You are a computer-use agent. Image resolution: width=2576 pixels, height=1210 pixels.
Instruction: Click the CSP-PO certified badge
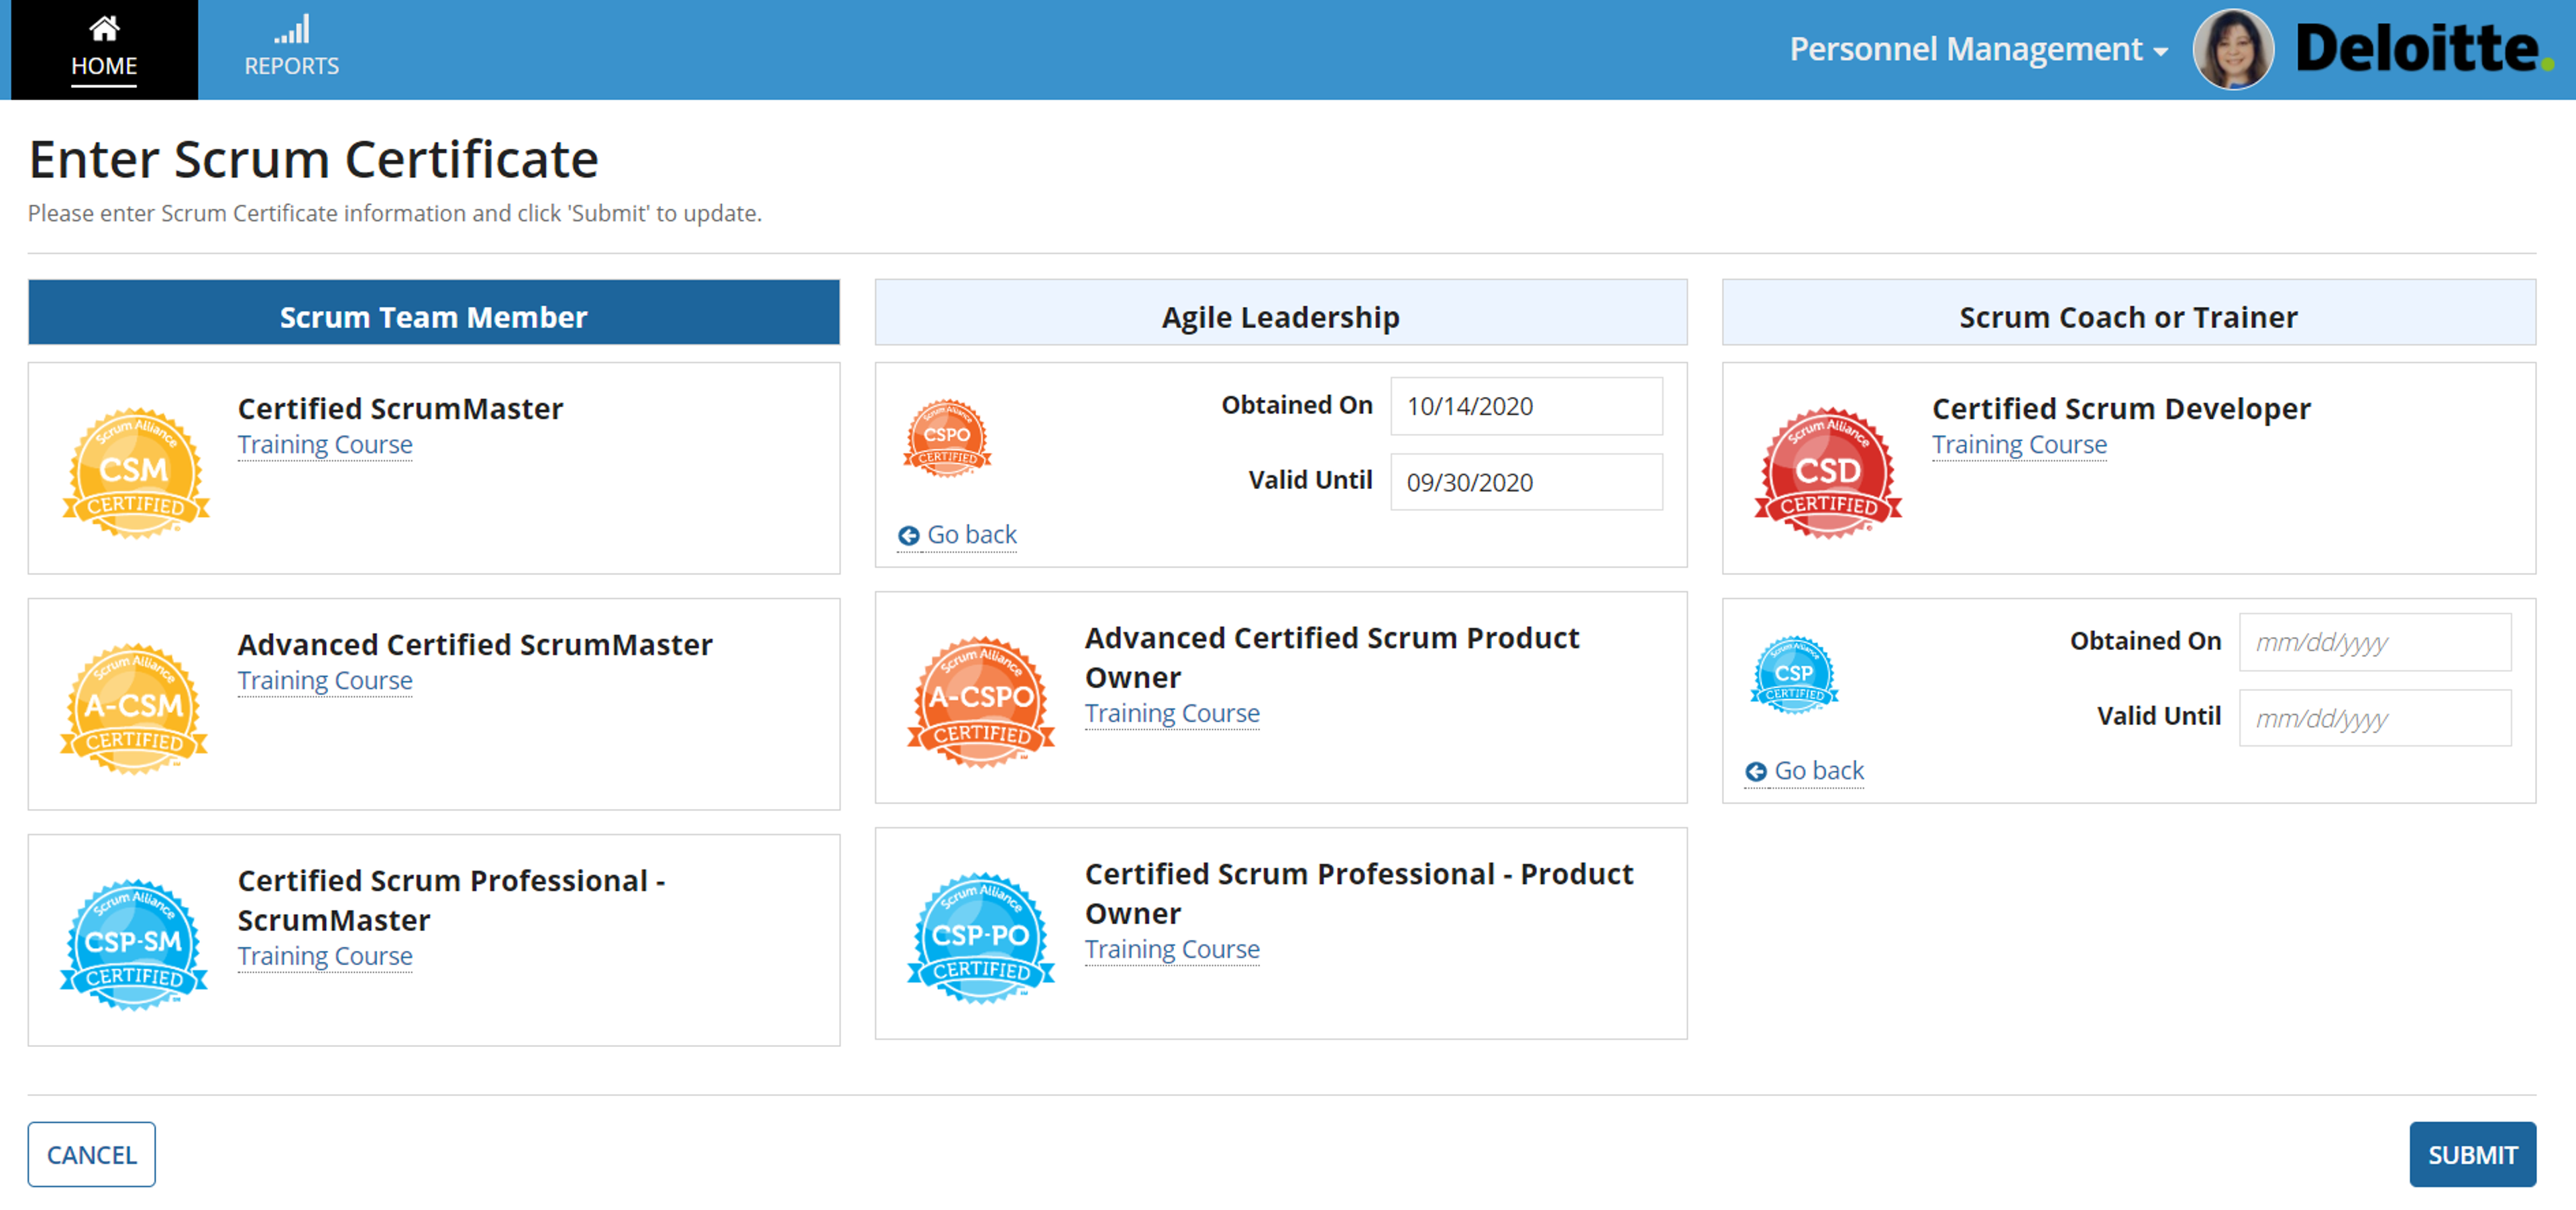(x=981, y=937)
